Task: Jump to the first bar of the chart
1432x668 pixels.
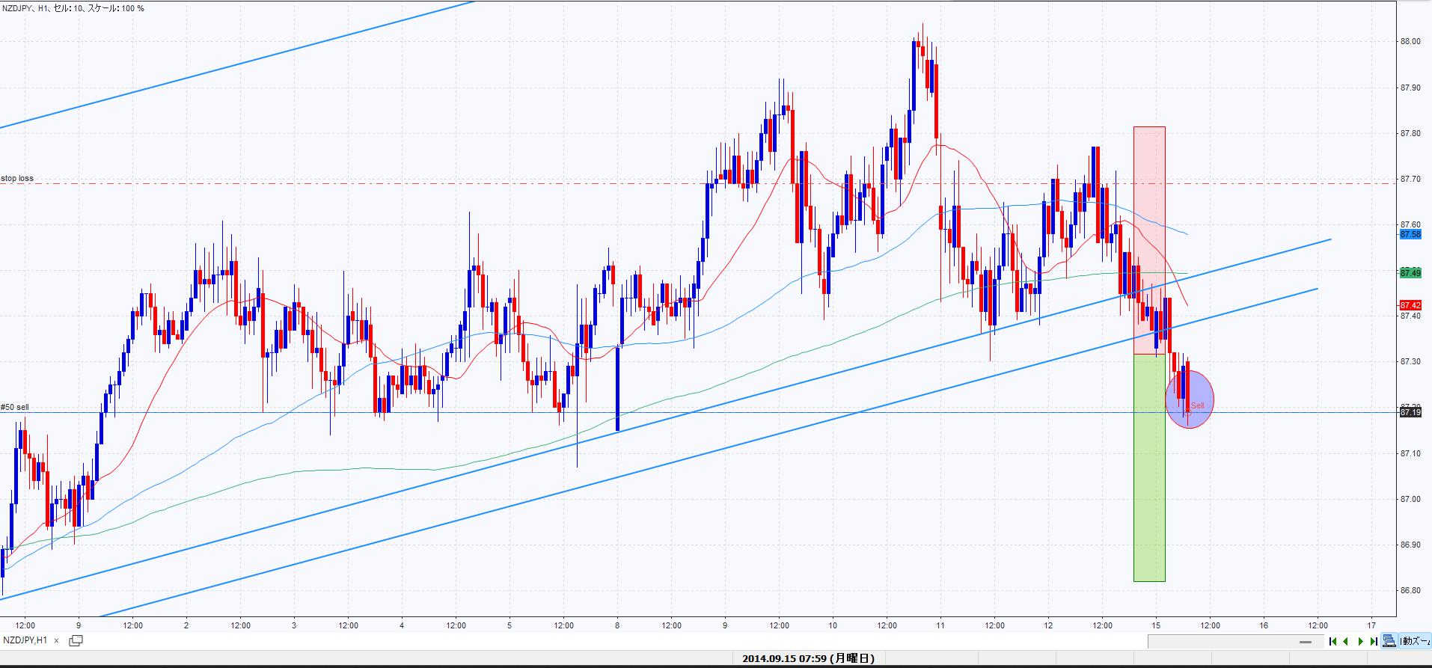Action: point(1332,641)
